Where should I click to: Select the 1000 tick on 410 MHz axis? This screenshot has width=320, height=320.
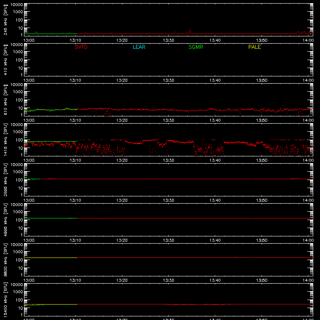(x=18, y=52)
